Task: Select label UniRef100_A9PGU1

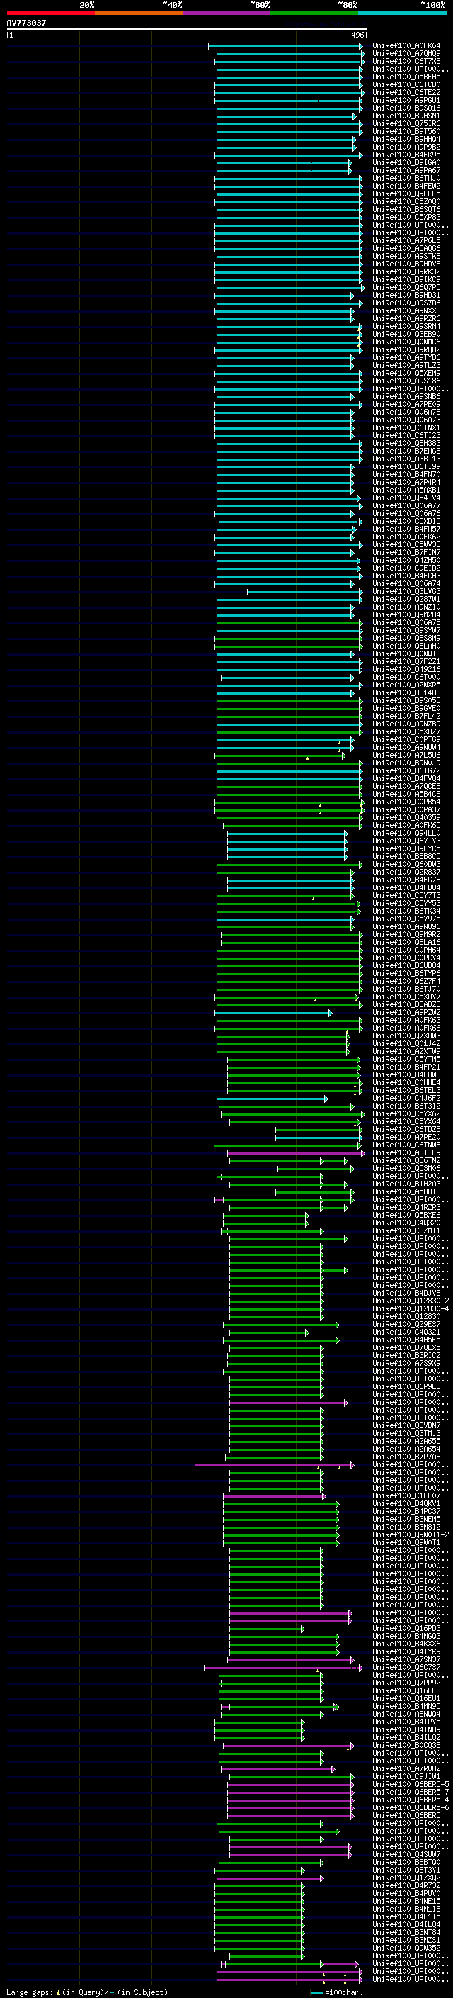Action: 406,100
